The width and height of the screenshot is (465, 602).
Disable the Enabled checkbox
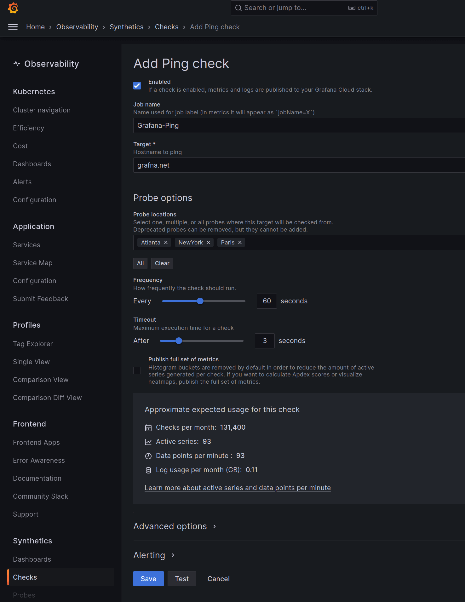click(137, 86)
